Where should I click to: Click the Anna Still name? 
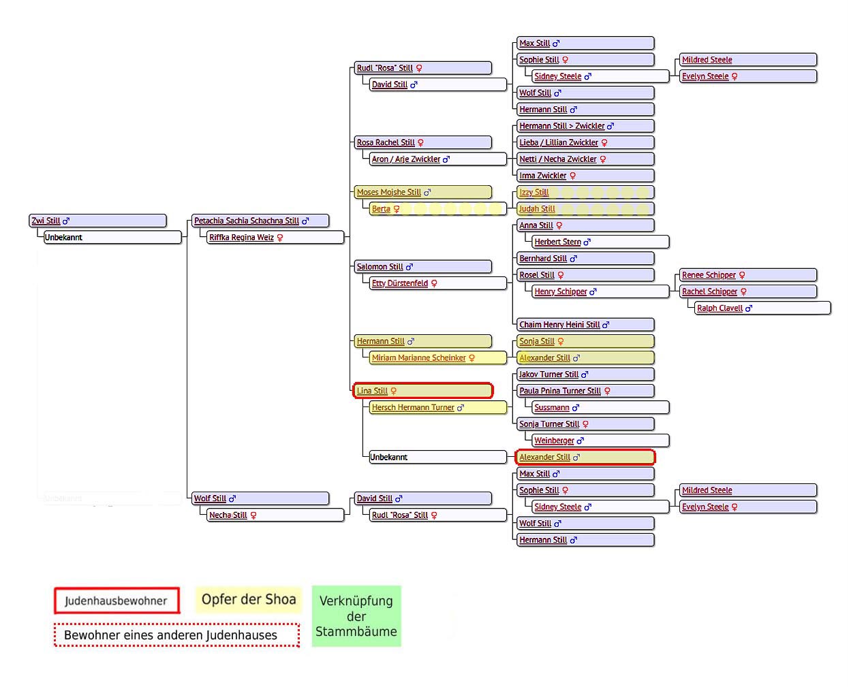click(536, 225)
